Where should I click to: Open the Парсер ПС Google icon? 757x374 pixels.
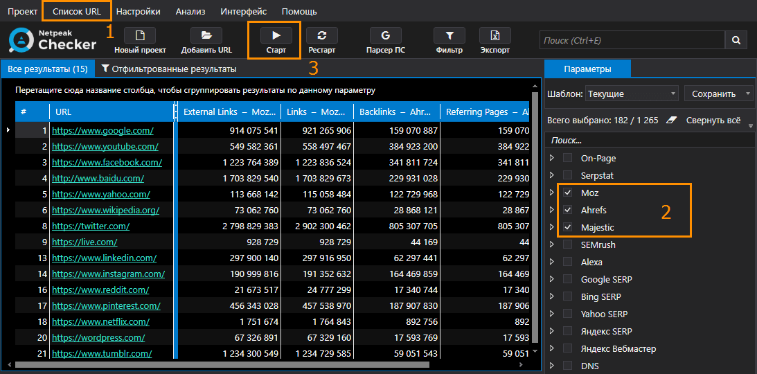(385, 36)
